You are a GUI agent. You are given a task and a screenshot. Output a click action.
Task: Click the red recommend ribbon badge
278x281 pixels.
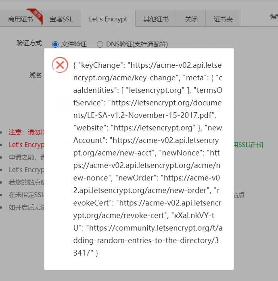point(37,16)
